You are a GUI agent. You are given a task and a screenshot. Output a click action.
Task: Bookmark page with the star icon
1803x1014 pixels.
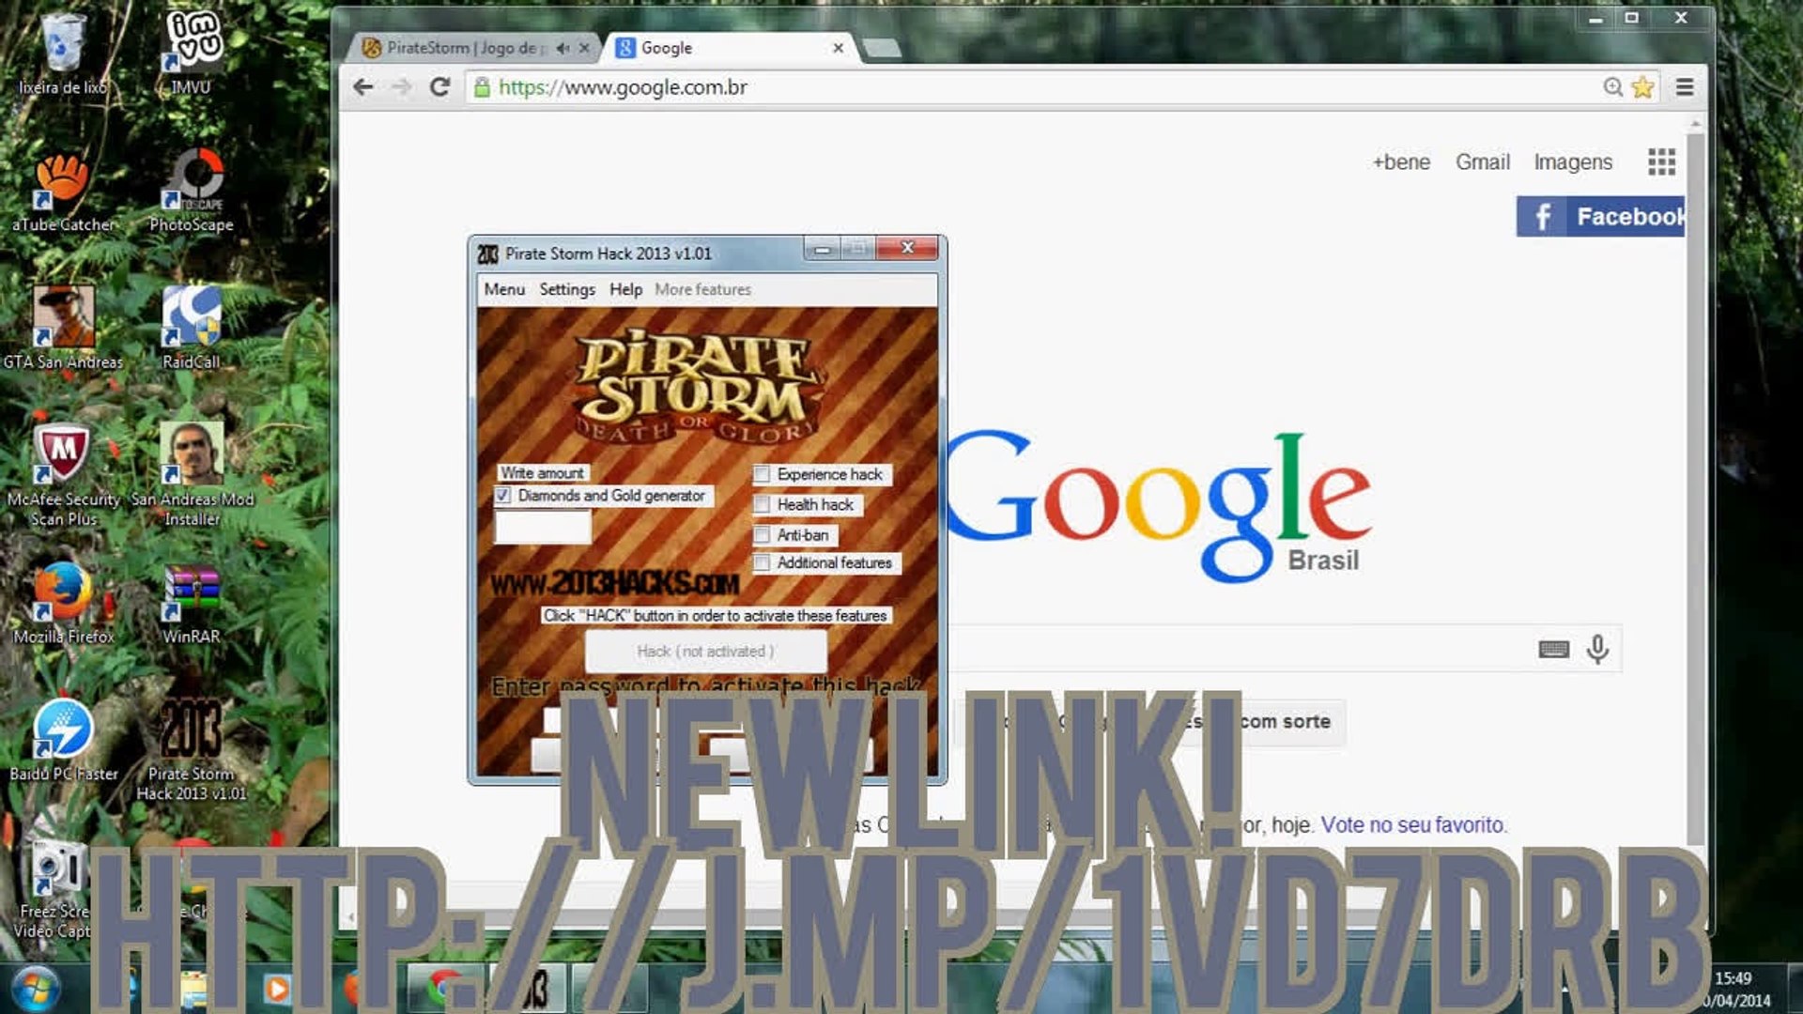pyautogui.click(x=1642, y=87)
